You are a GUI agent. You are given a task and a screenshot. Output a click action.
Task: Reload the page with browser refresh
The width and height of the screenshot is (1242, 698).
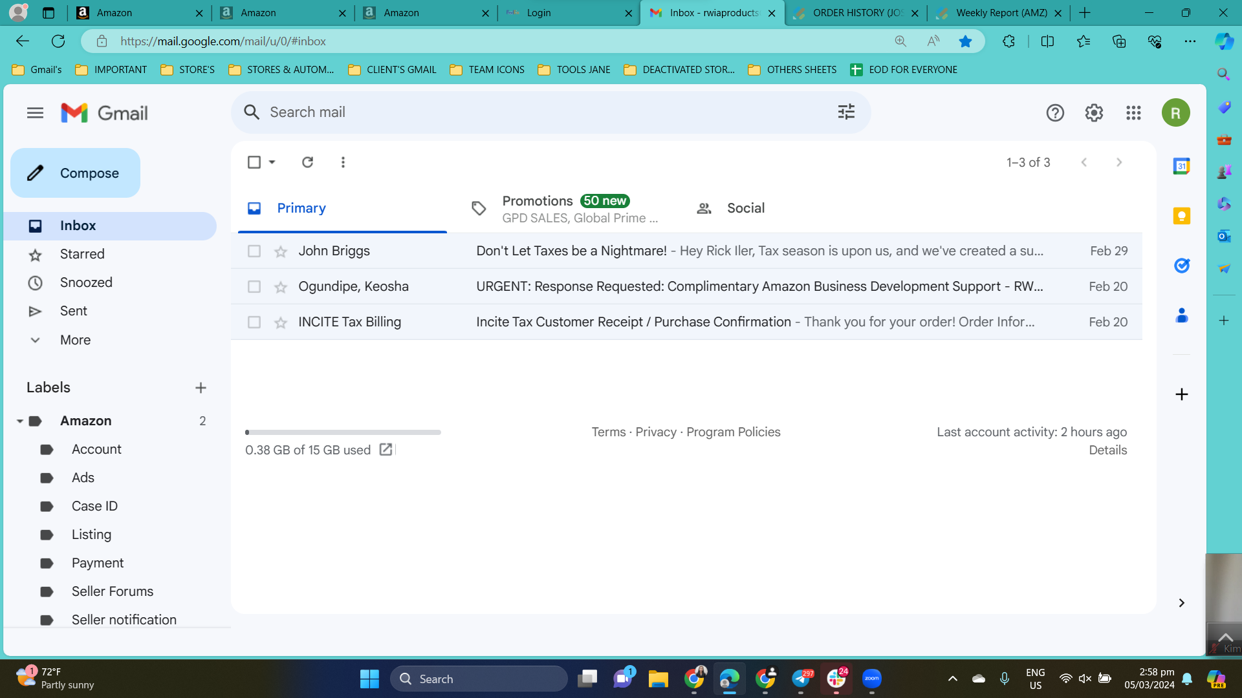58,41
